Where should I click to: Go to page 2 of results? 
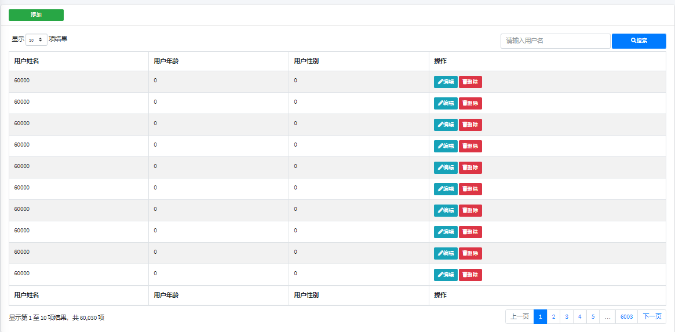[553, 317]
